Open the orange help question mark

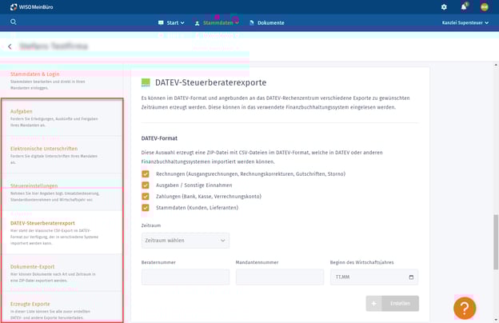465,309
